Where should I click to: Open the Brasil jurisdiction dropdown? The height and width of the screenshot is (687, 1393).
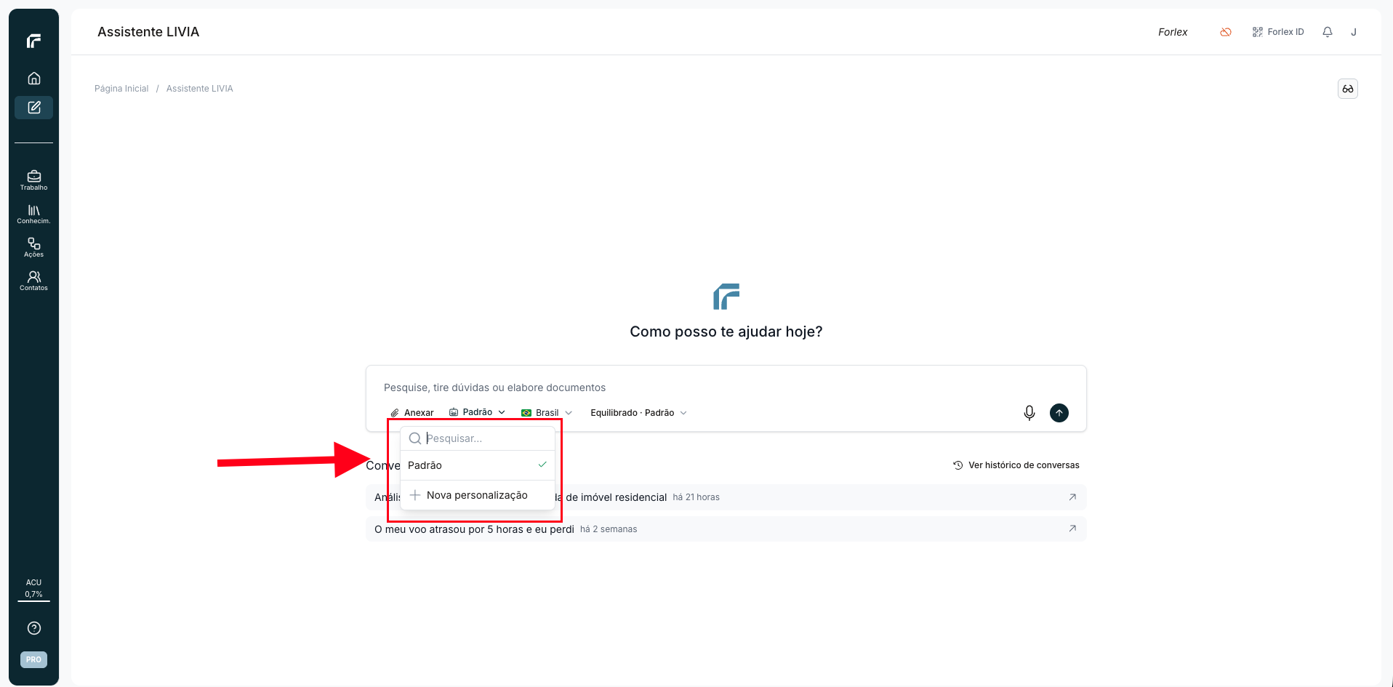click(547, 412)
